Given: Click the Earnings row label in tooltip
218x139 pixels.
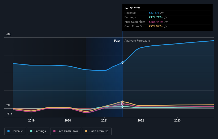Looking at the screenshot, I should point(130,17).
